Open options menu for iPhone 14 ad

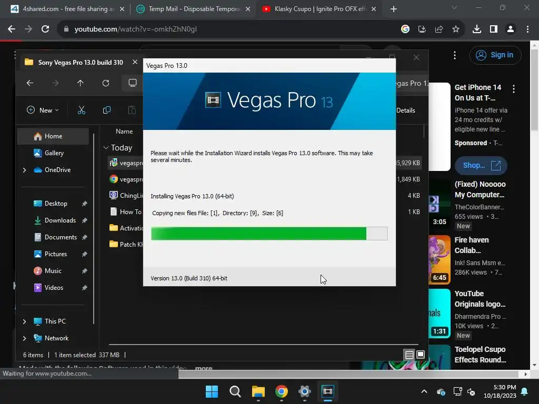click(x=514, y=89)
